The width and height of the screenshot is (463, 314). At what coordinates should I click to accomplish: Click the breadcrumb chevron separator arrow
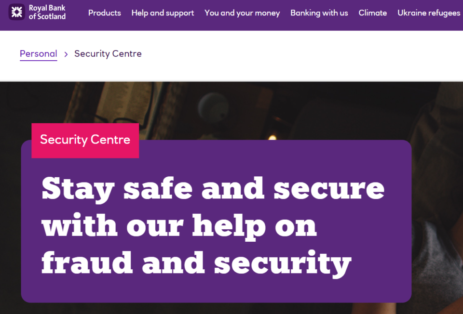coord(66,54)
